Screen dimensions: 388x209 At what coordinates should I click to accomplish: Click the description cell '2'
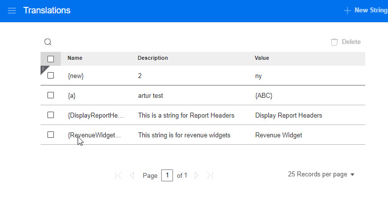(140, 76)
